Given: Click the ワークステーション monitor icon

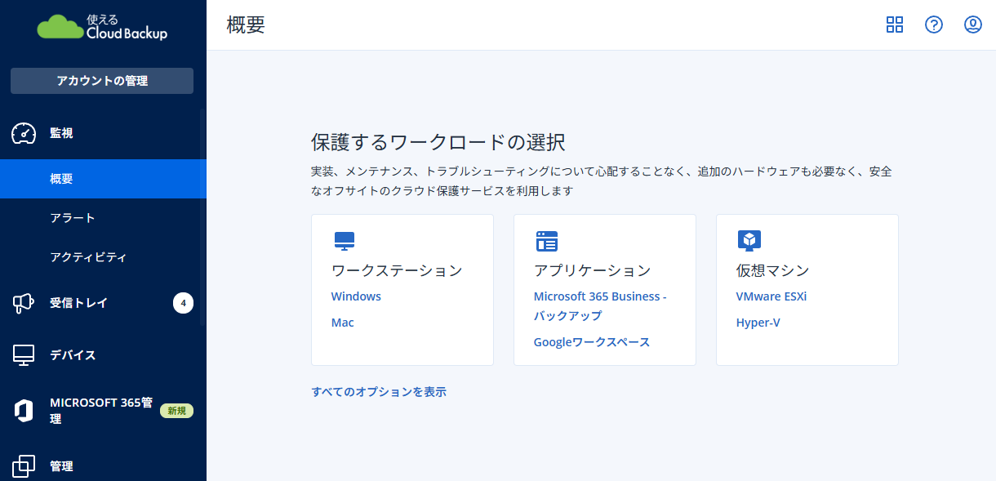Looking at the screenshot, I should [345, 241].
